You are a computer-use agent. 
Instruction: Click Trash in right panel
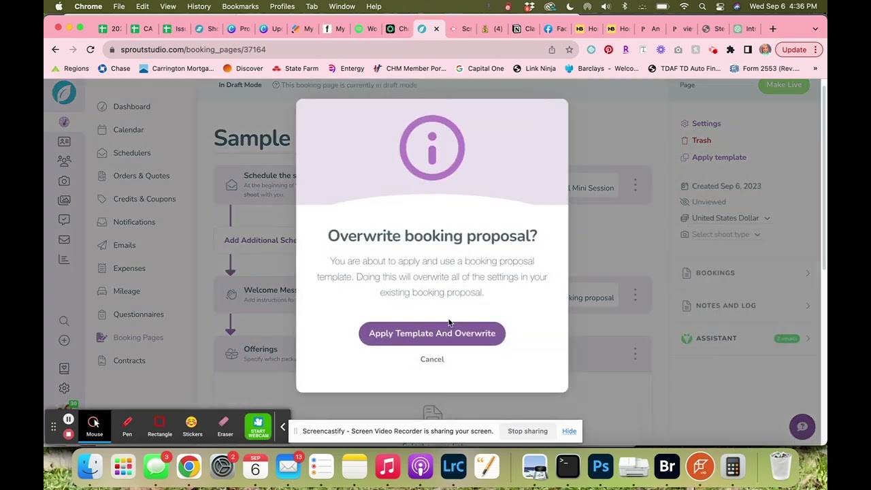[x=701, y=141]
